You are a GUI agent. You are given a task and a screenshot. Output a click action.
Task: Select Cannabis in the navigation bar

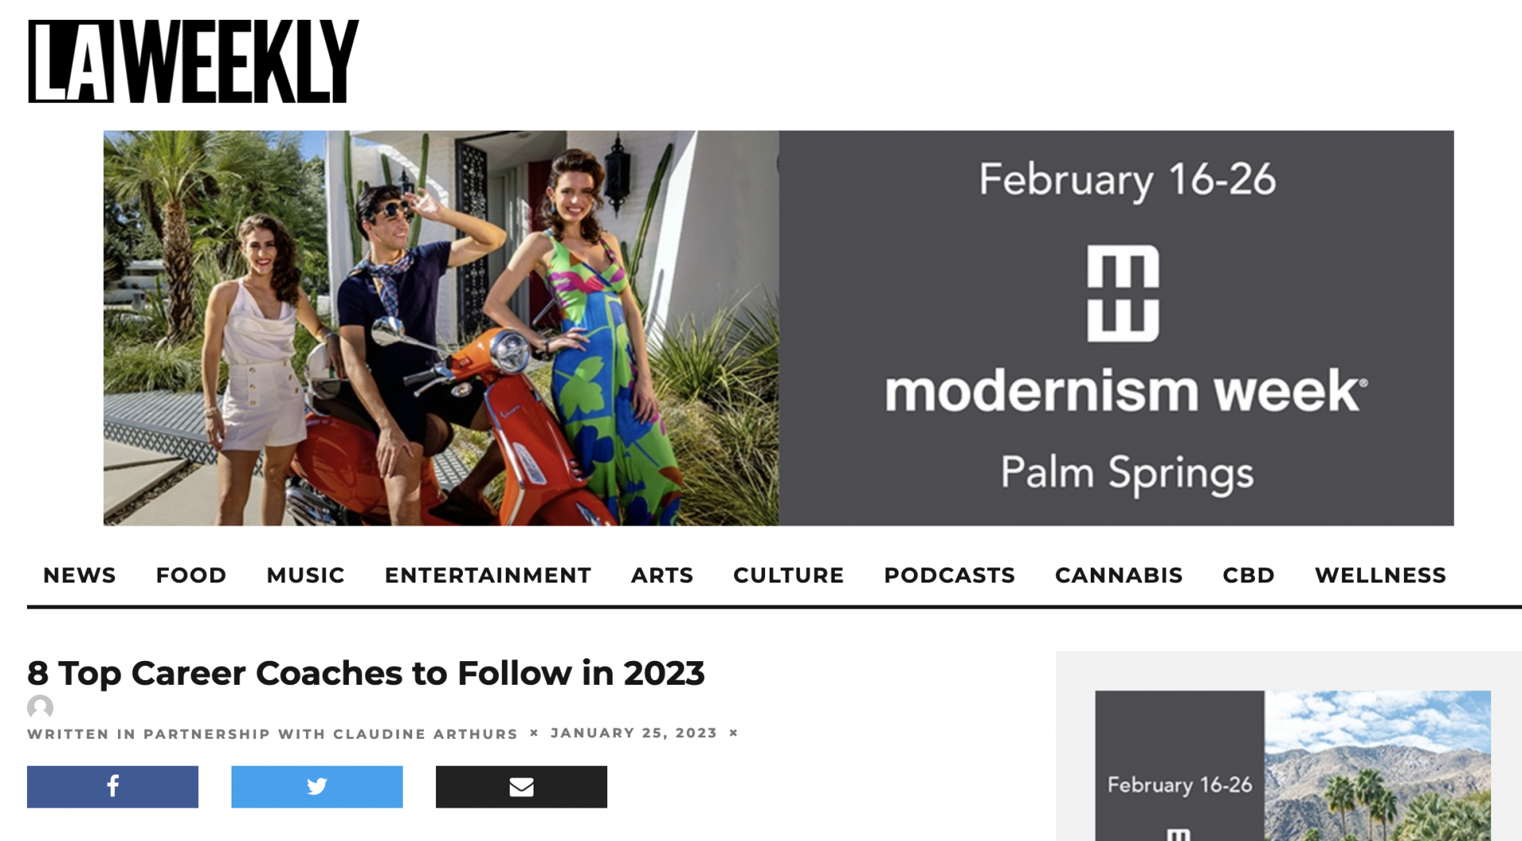pyautogui.click(x=1119, y=575)
